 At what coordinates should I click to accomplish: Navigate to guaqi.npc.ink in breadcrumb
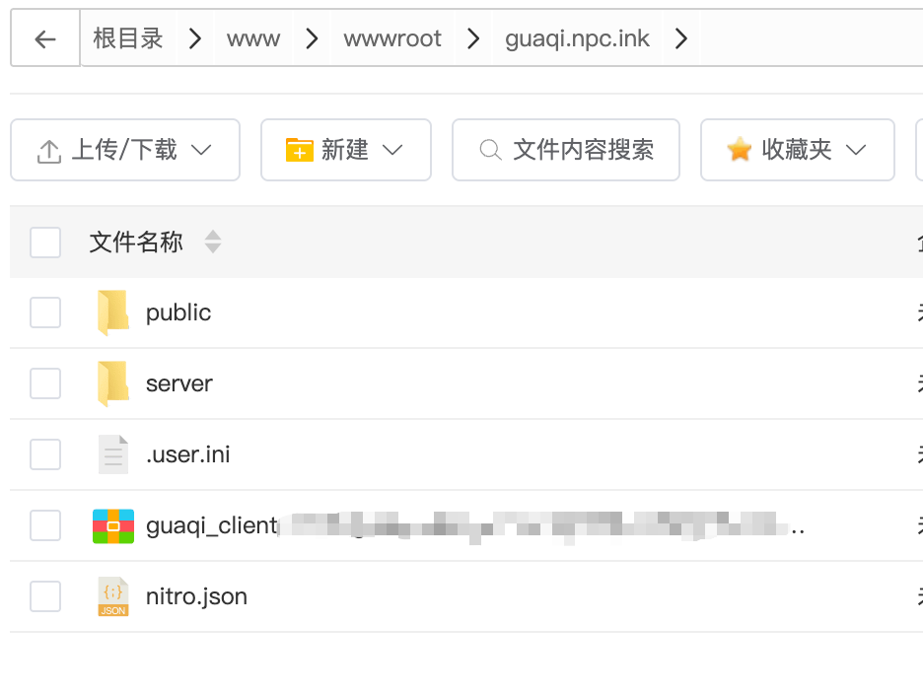(x=577, y=38)
